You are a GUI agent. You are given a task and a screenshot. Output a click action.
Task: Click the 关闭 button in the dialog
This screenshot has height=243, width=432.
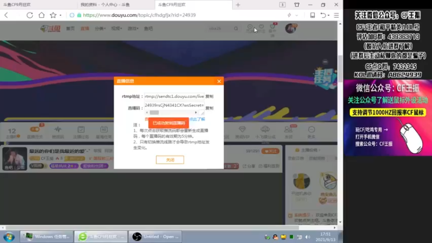(x=170, y=160)
